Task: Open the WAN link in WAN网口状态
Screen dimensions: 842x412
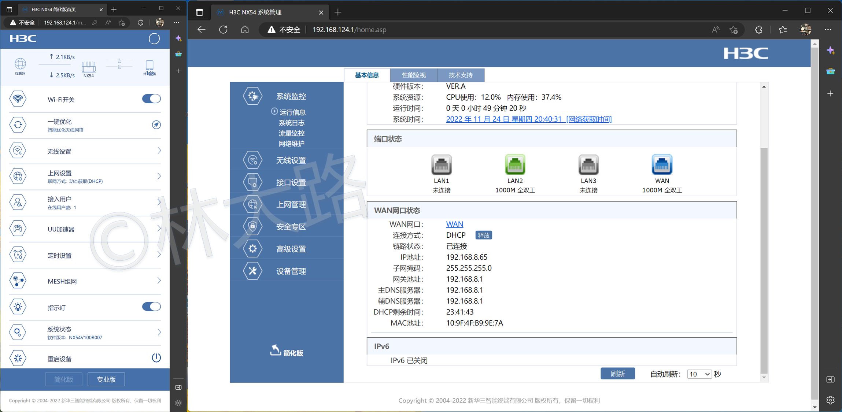Action: pos(454,224)
